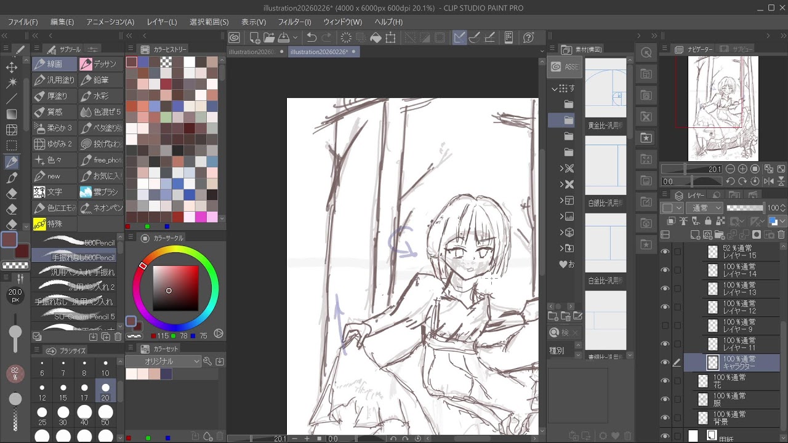The image size is (788, 443).
Task: Toggle Clip to layer below icon
Action: [x=671, y=221]
